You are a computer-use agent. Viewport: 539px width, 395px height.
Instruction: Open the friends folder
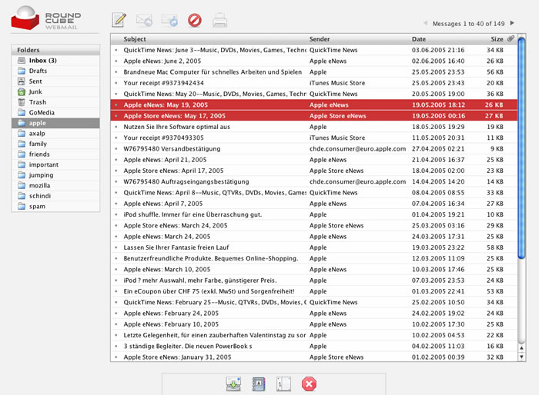coord(55,154)
